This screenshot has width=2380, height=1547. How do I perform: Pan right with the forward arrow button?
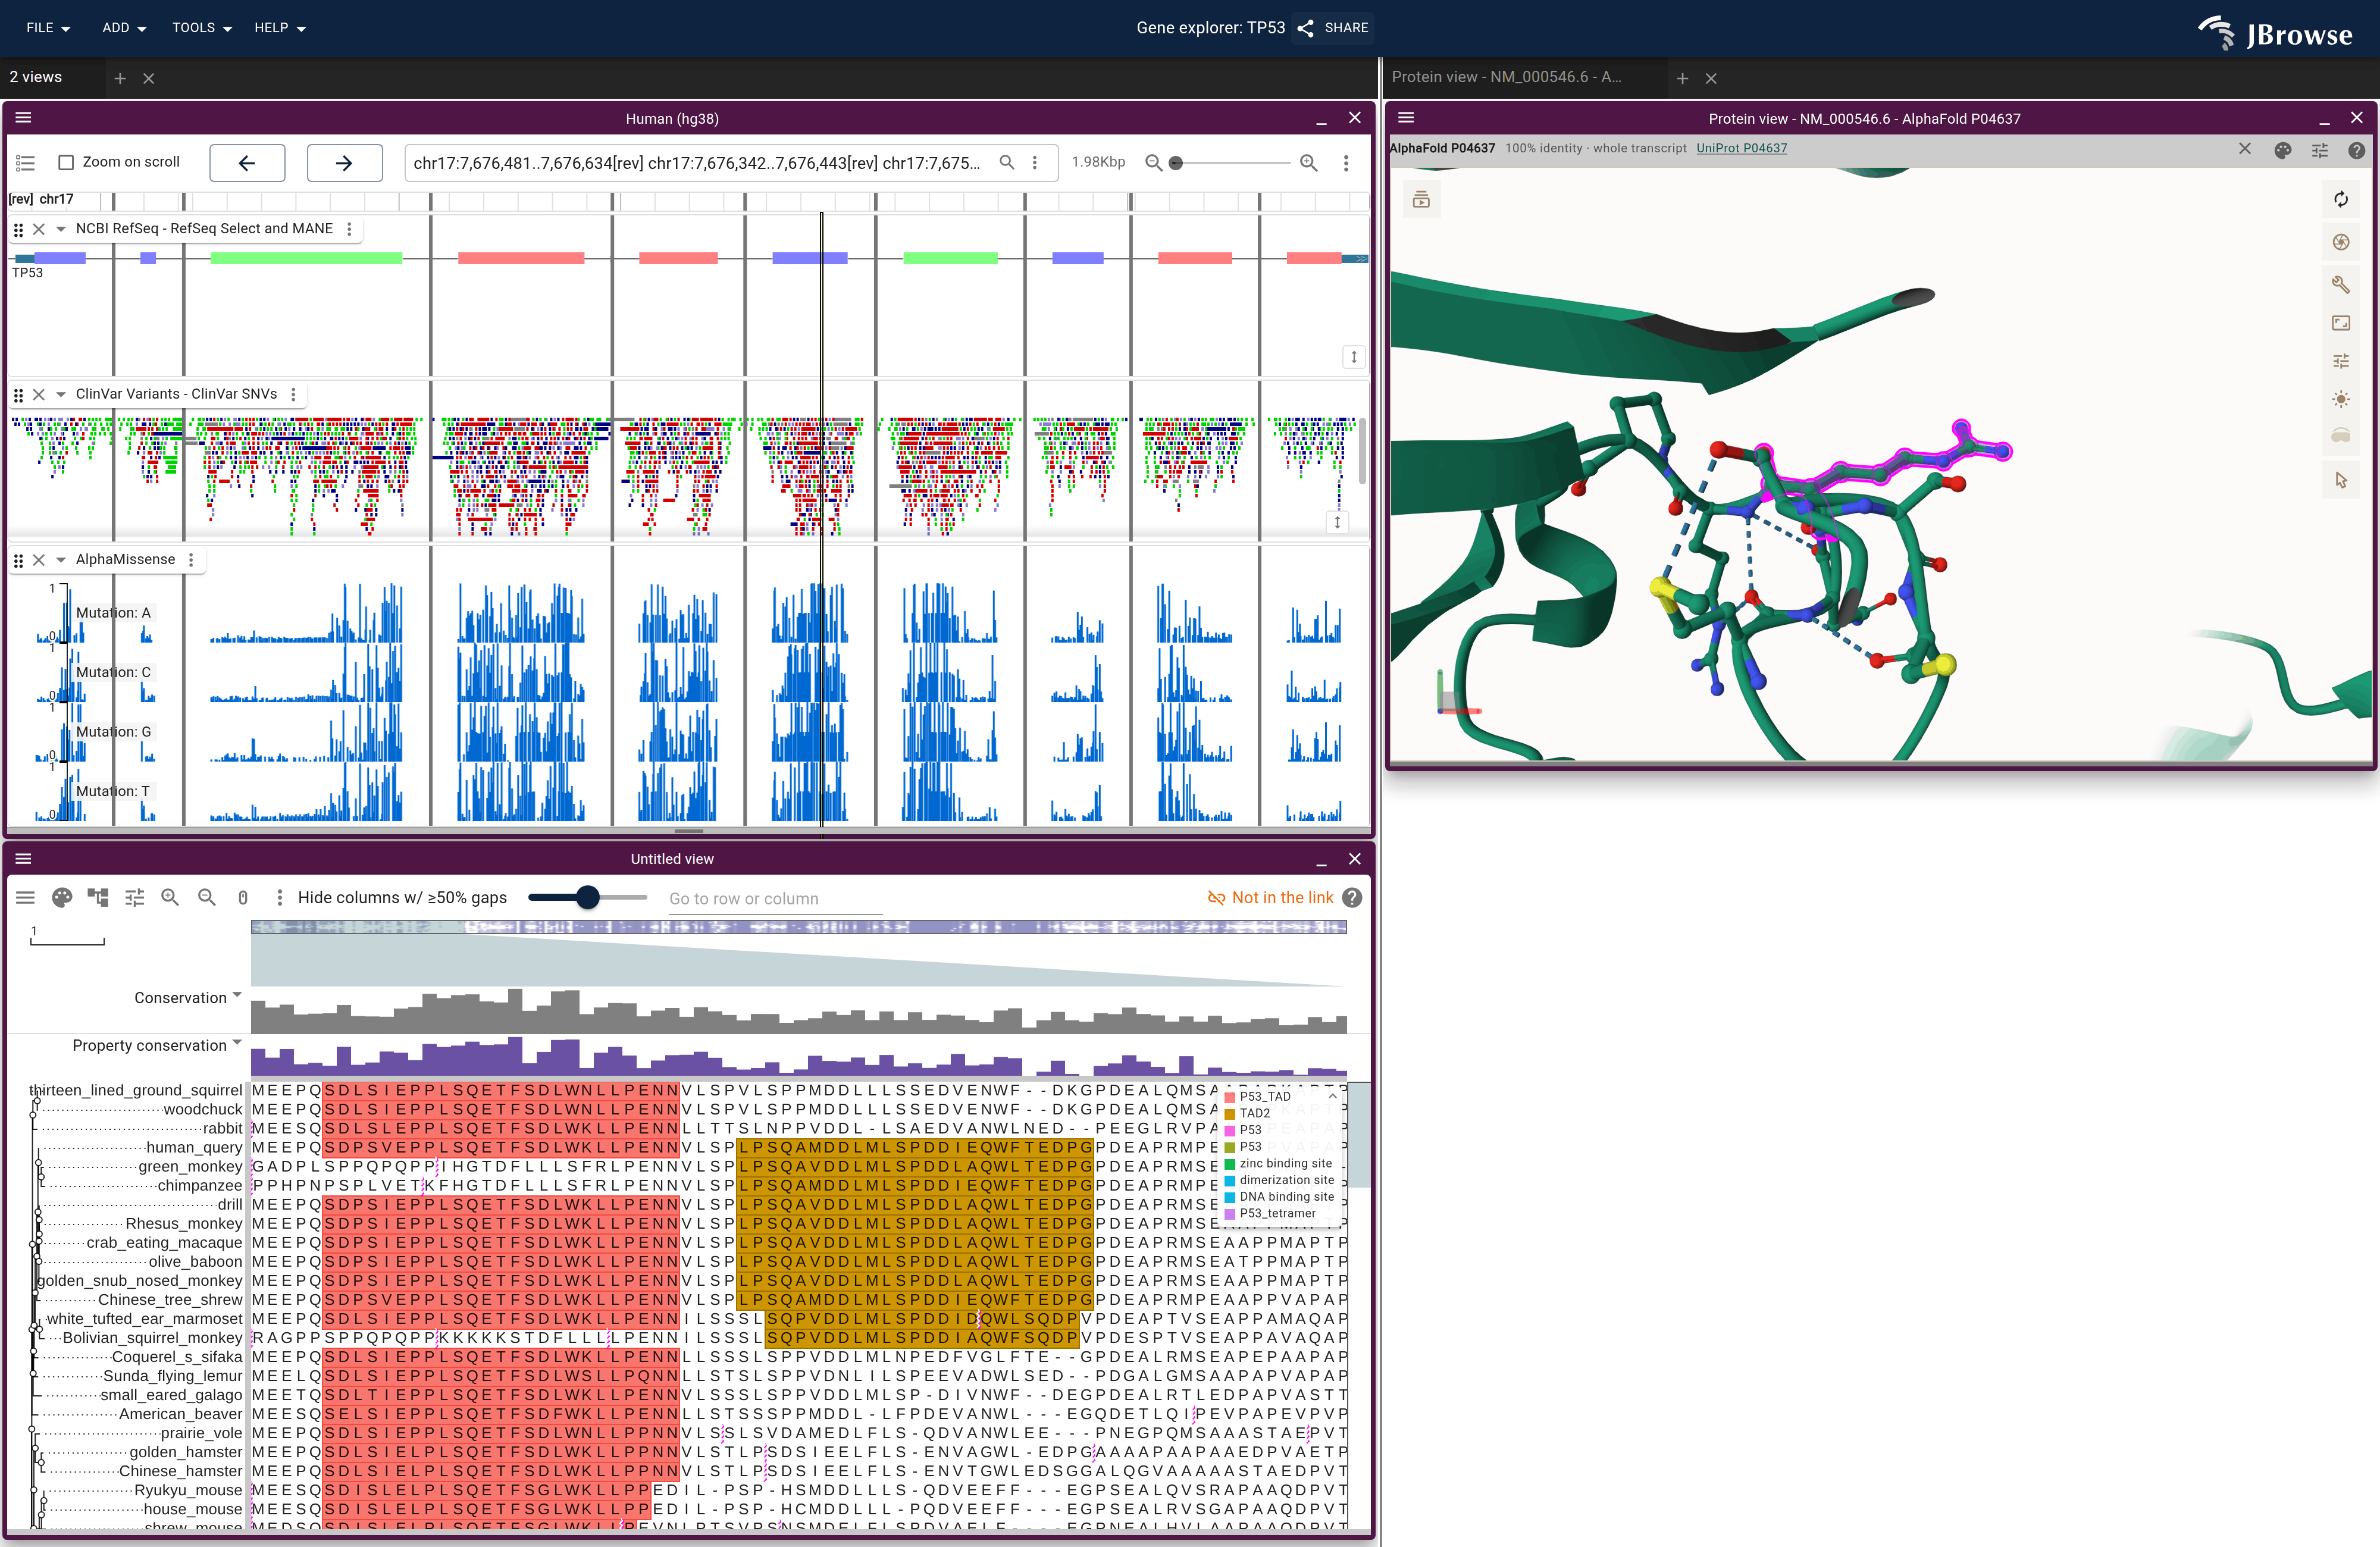coord(344,162)
